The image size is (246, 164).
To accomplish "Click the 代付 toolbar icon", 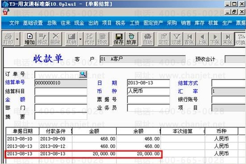I will pyautogui.click(x=90, y=39).
